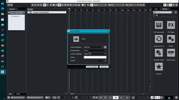Click the Play transport button

pyautogui.click(x=121, y=97)
